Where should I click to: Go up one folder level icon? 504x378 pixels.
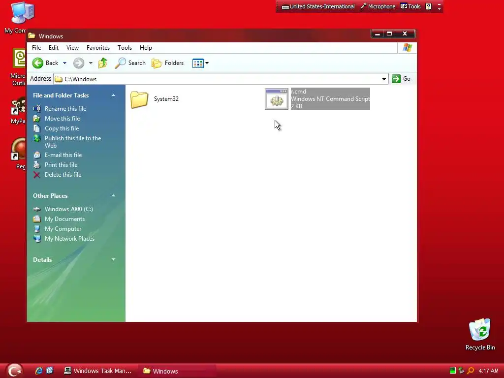(103, 63)
